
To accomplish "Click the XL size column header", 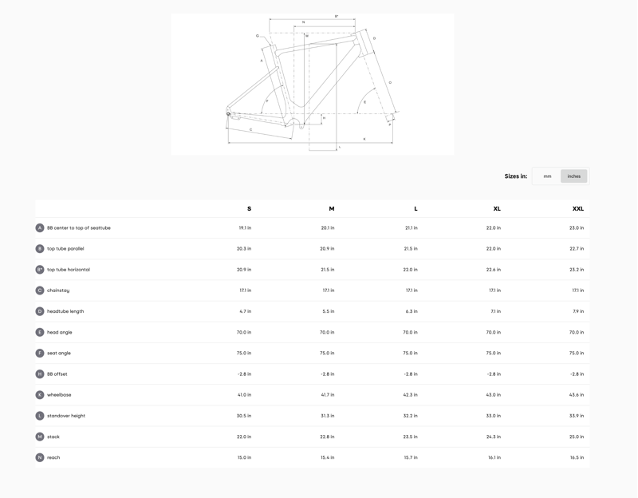I will point(497,208).
